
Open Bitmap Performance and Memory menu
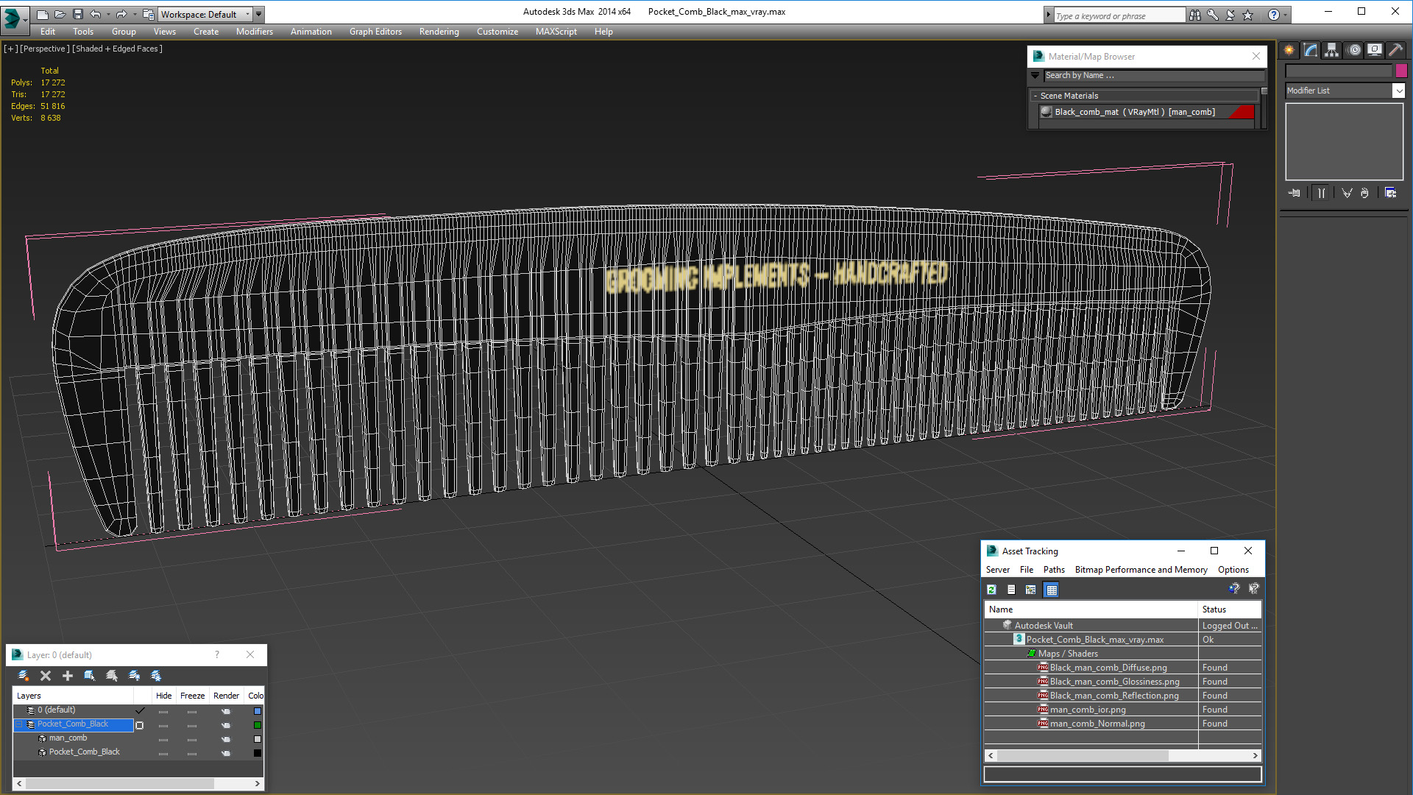1141,570
